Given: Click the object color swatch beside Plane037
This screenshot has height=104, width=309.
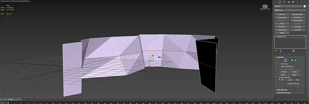Looking at the screenshot, I should click(305, 6).
